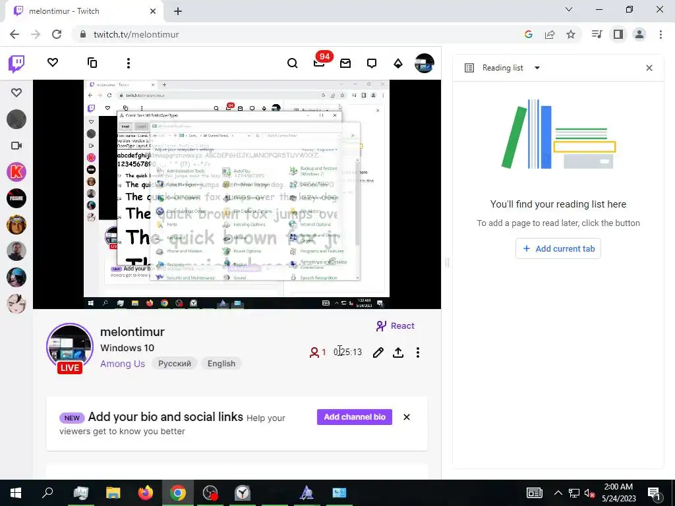
Task: Reload the Twitch page
Action: click(x=57, y=34)
